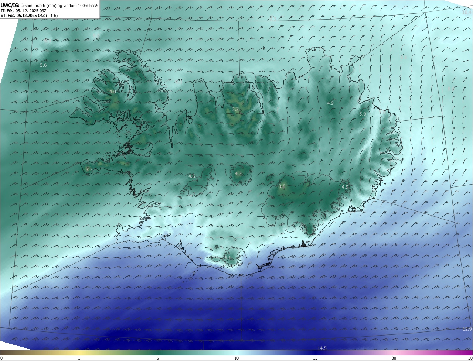Viewport: 473px width, 361px height.
Task: Click the 5.0 value label on the map
Action: (363, 114)
